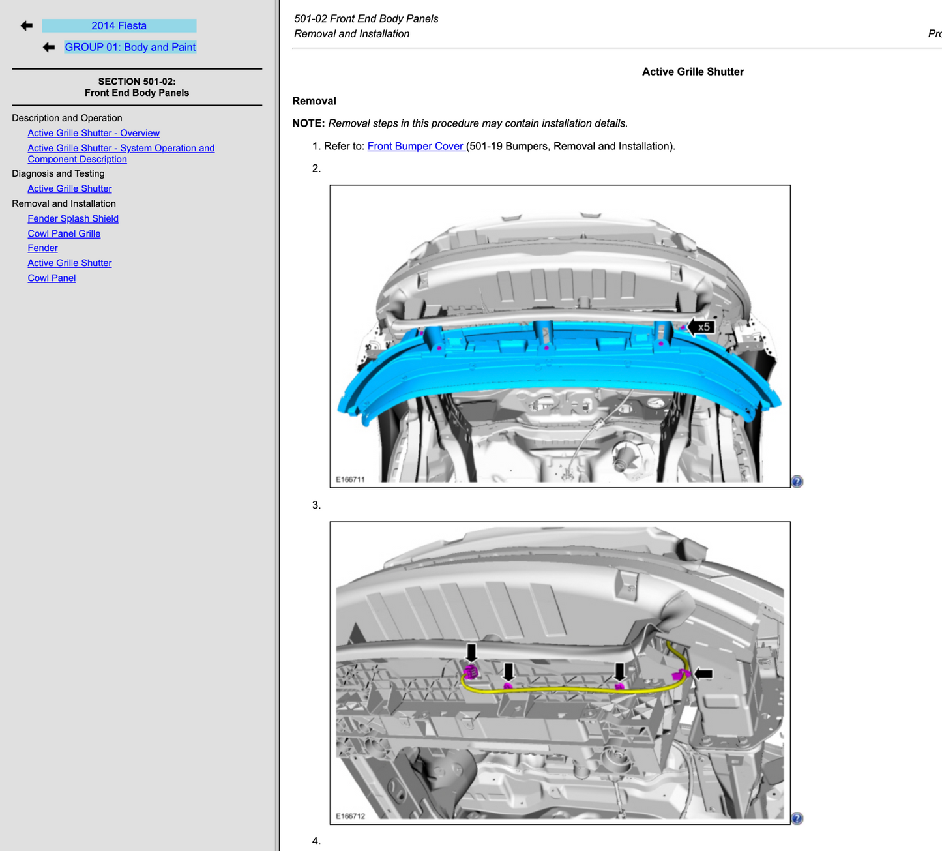
Task: Click the back arrow beside 2014 Fiesta
Action: (27, 26)
